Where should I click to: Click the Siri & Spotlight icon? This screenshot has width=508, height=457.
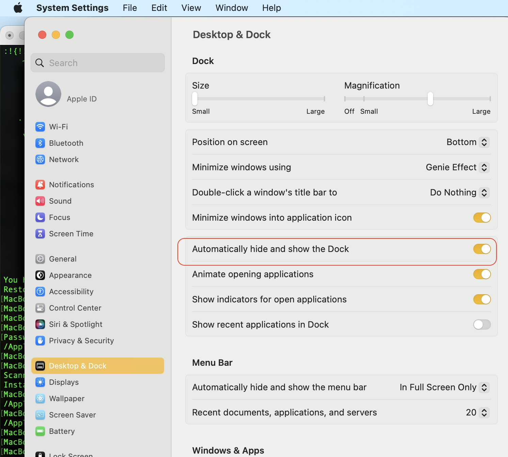40,324
